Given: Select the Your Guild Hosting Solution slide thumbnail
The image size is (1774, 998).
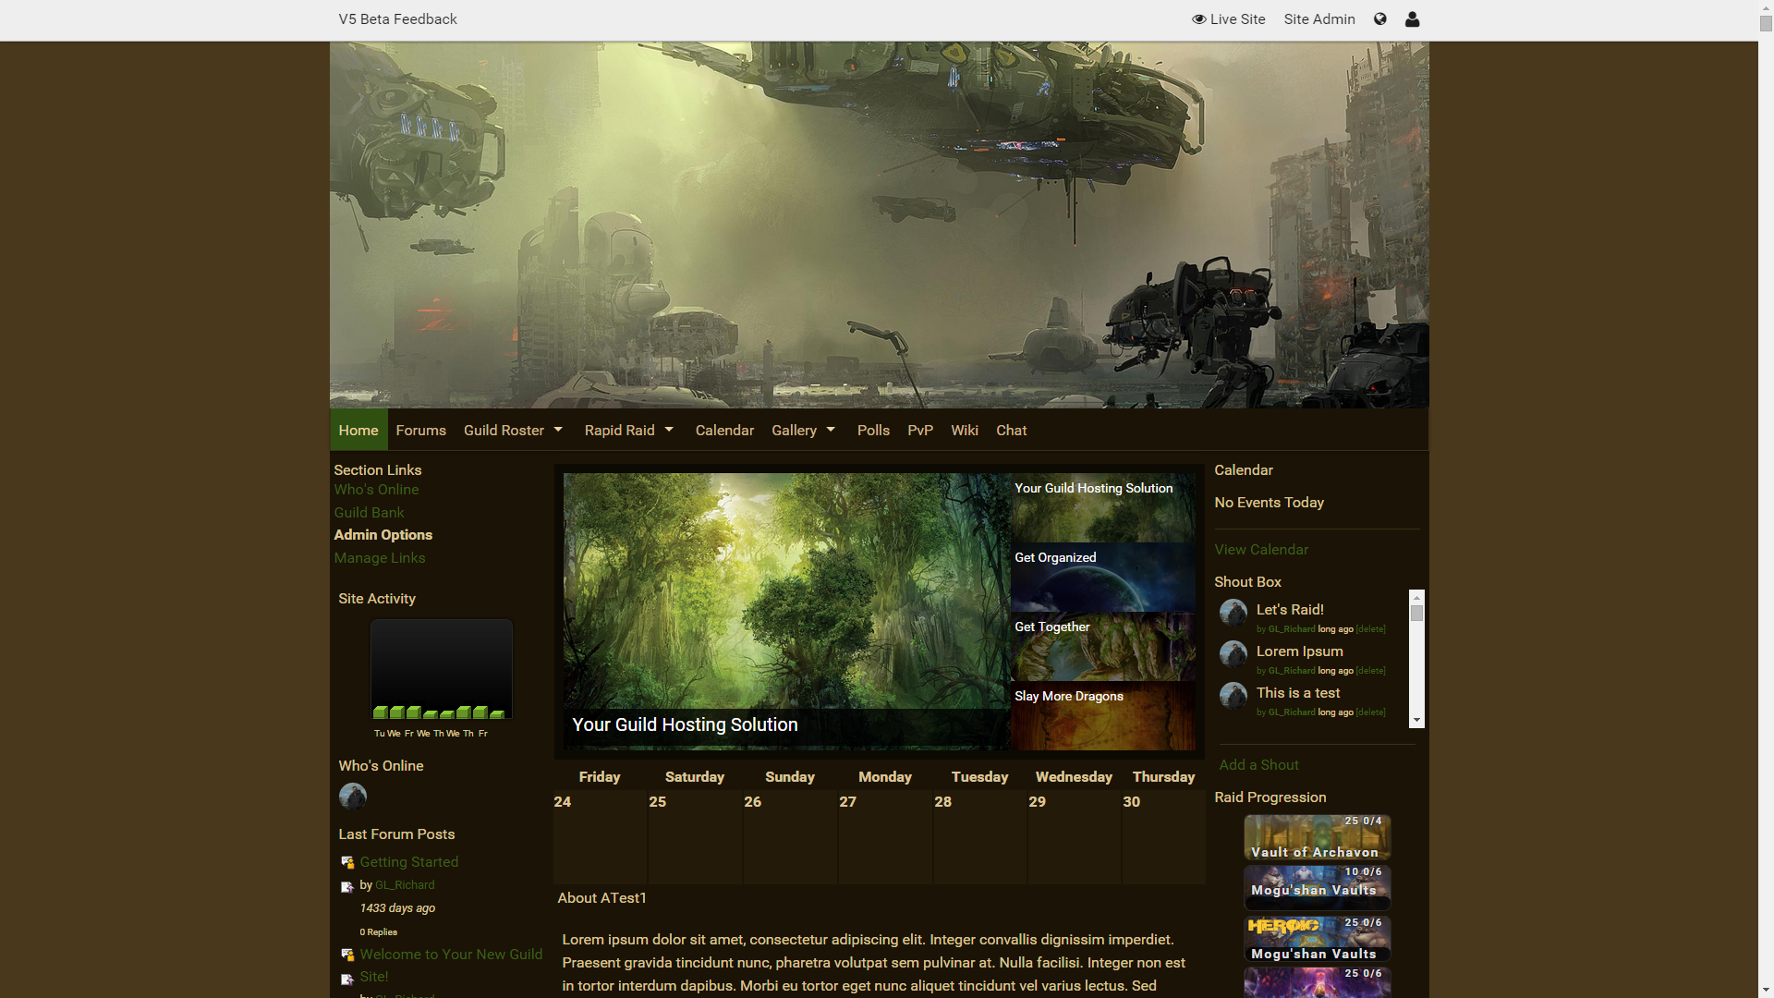Looking at the screenshot, I should point(1102,507).
